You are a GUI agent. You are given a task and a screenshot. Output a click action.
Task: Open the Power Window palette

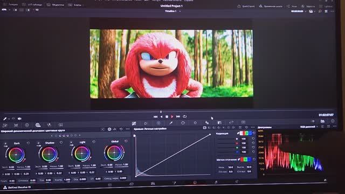(183, 123)
